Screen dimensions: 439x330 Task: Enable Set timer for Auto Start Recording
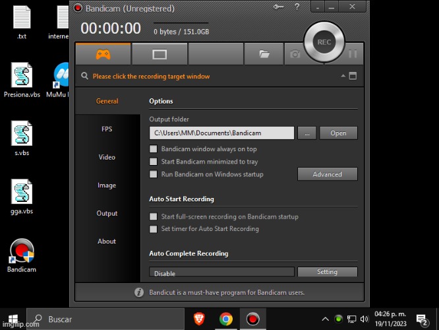coord(154,229)
